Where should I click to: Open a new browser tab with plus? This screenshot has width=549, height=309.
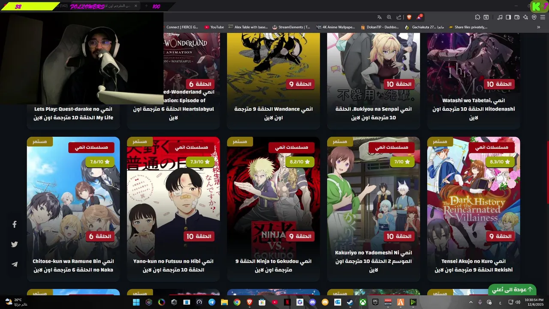(x=146, y=6)
